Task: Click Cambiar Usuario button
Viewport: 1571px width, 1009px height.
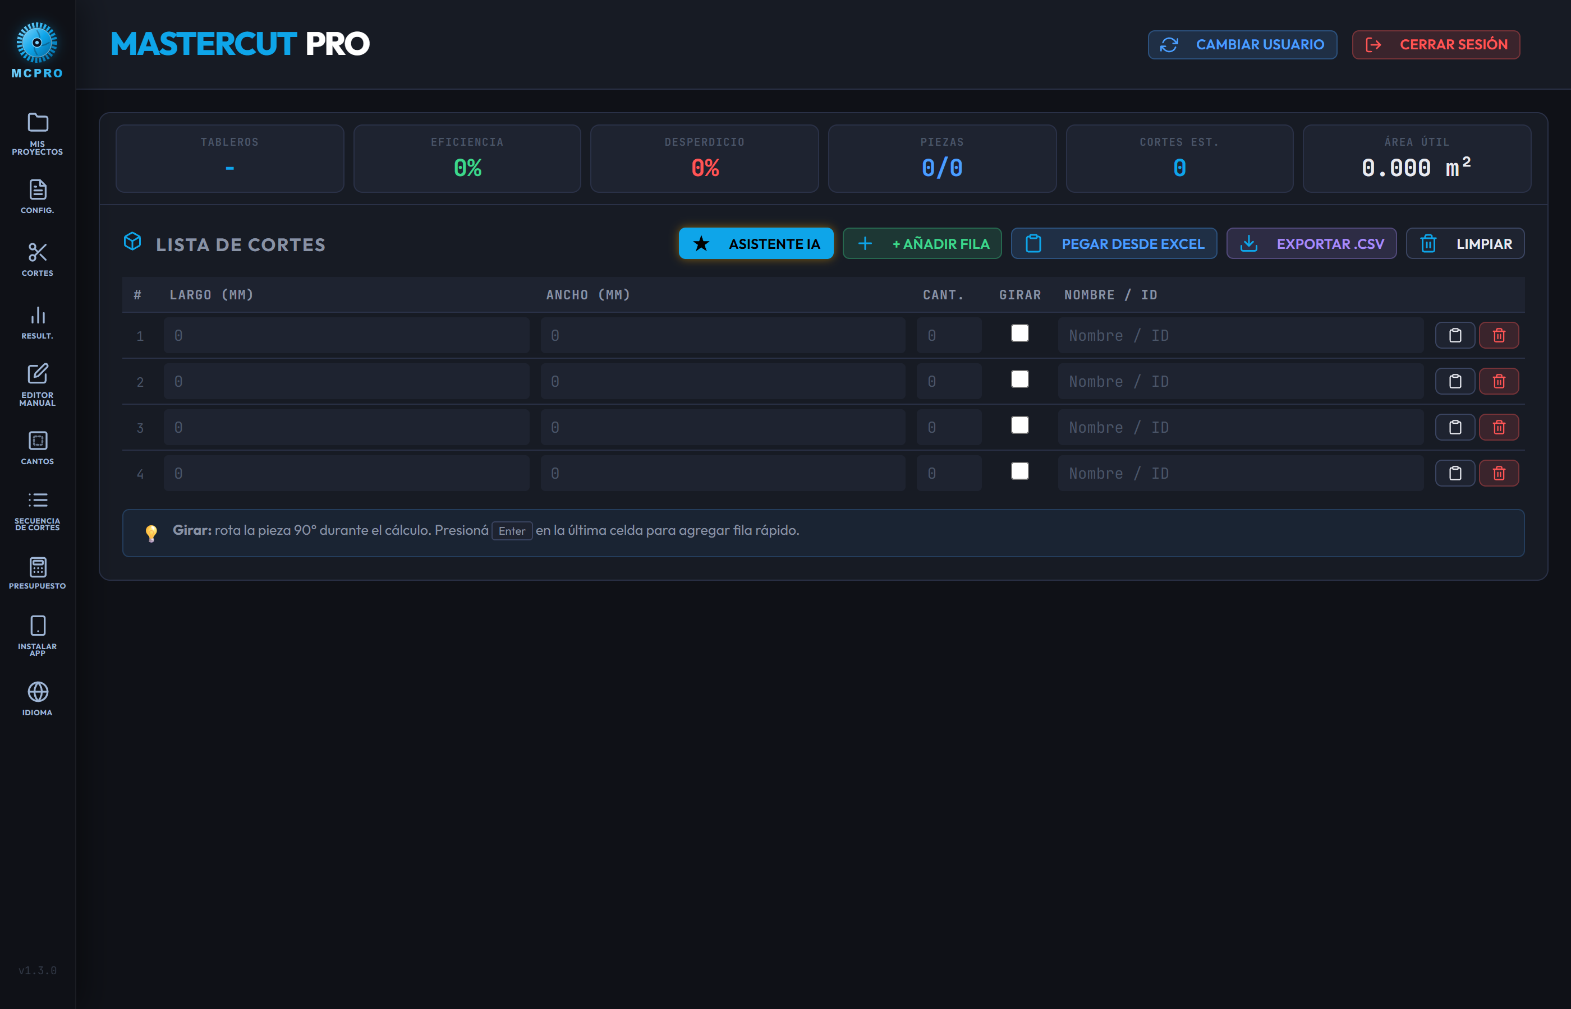Action: [1242, 44]
